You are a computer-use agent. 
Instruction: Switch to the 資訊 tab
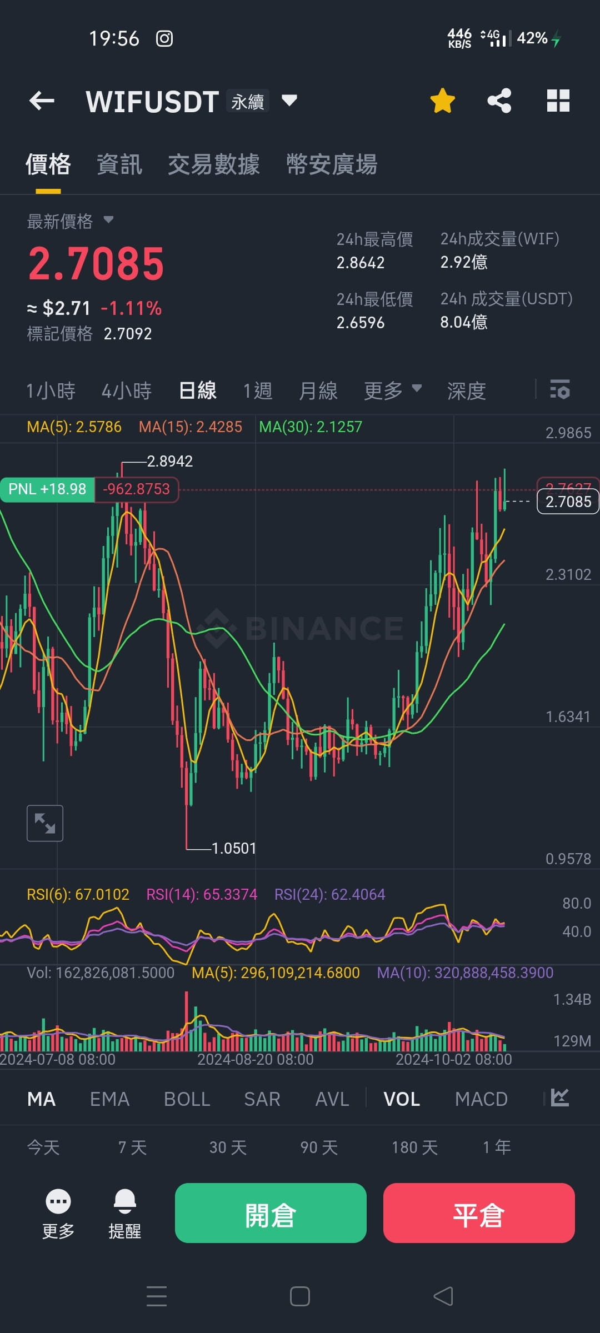coord(119,164)
